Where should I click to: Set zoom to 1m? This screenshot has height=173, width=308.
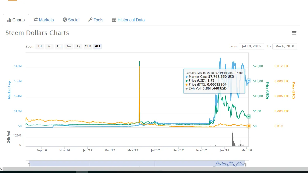click(x=59, y=46)
